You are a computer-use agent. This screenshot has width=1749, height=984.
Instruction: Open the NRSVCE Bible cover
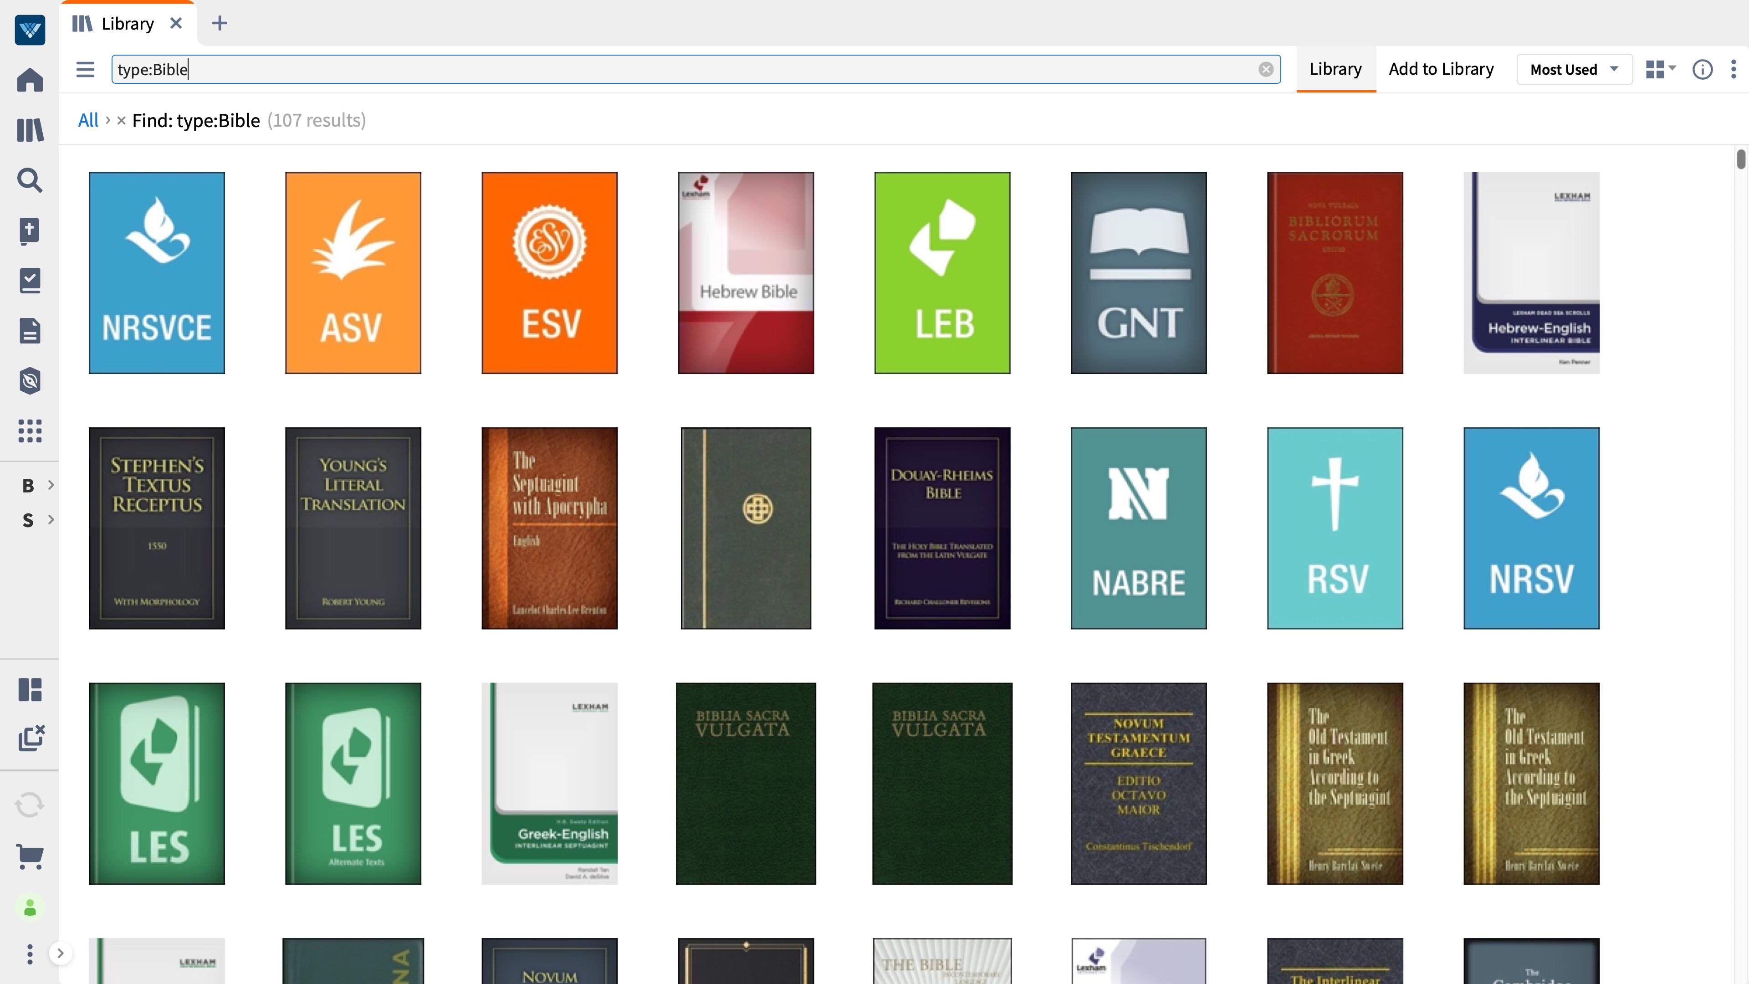point(157,272)
